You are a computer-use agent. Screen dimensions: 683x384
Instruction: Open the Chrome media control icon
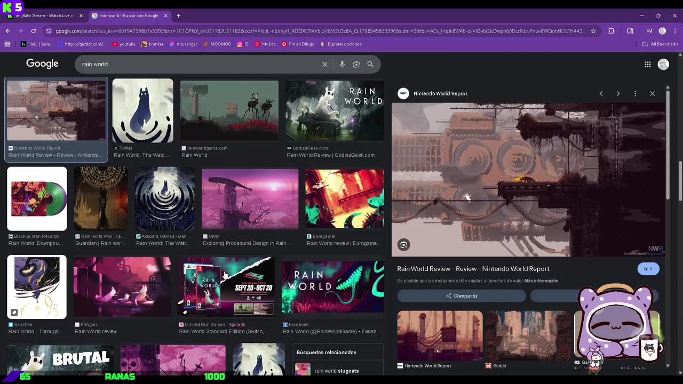[649, 31]
